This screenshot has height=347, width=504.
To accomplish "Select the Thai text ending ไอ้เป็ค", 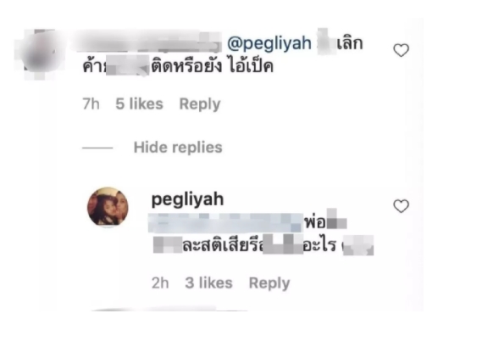I will (x=178, y=66).
